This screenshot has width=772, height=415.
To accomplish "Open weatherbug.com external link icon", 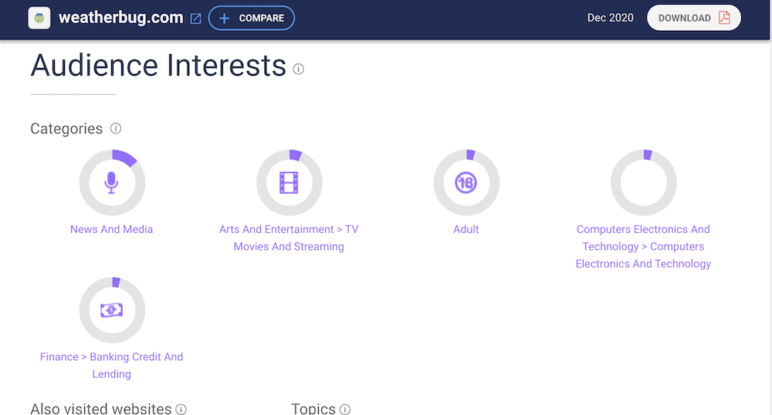I will [x=195, y=19].
